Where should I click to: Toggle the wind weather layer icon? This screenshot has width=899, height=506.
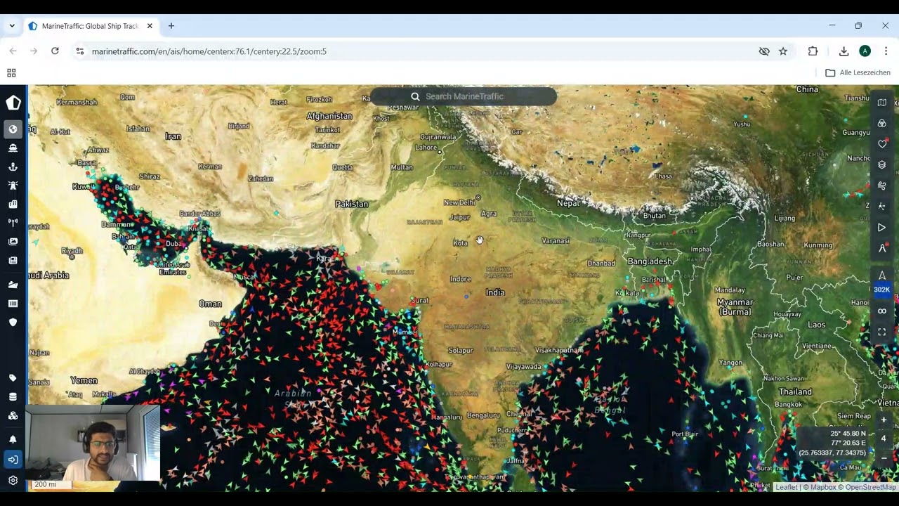click(881, 186)
